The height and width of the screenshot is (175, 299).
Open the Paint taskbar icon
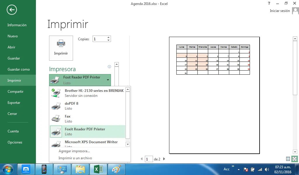[116, 169]
